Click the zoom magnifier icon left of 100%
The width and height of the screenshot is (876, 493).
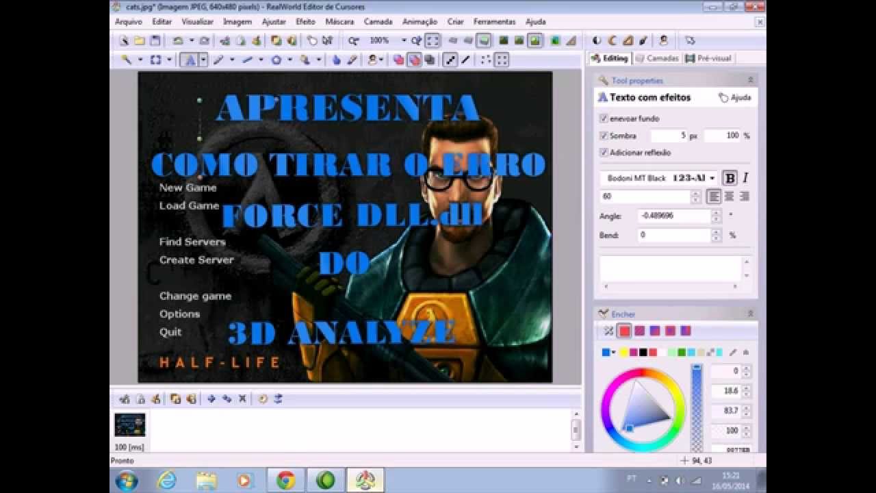(x=353, y=40)
